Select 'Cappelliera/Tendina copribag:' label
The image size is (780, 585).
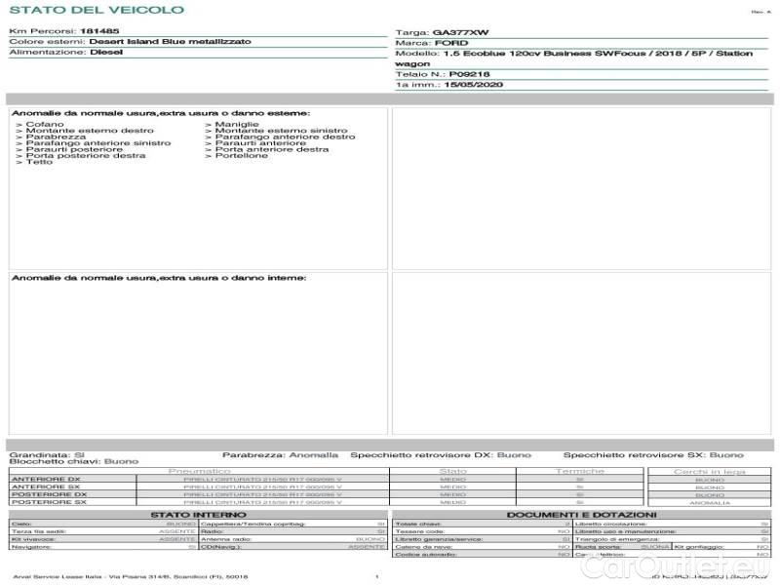(x=253, y=525)
